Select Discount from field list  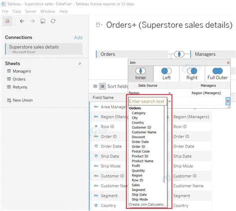(x=138, y=137)
